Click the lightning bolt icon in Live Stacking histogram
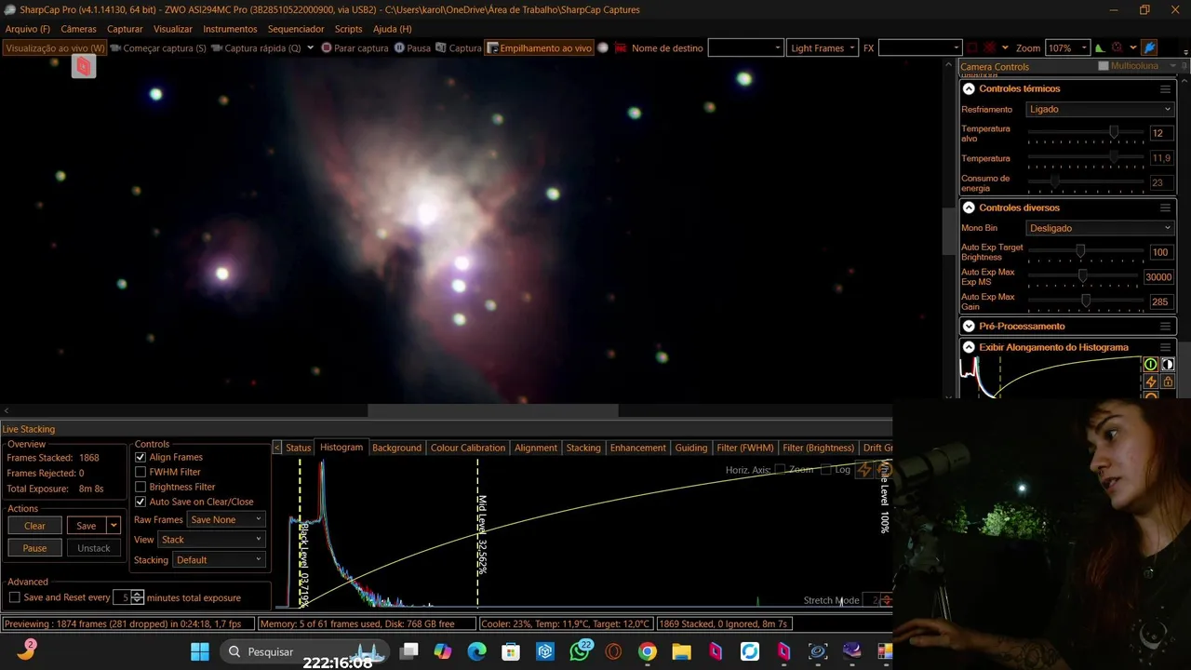The width and height of the screenshot is (1191, 670). (864, 471)
